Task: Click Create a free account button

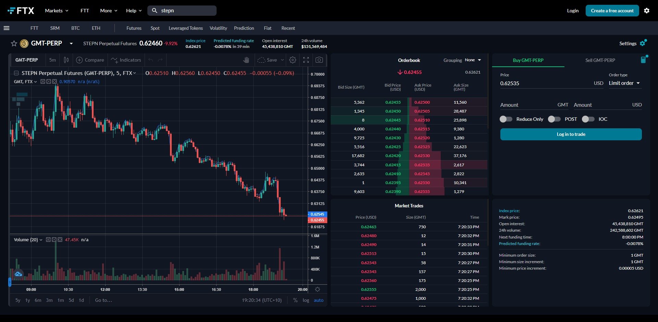Action: click(612, 11)
